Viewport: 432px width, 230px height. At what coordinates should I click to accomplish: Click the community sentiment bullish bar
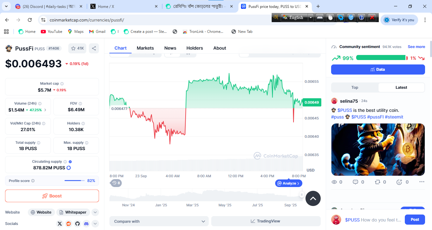381,57
